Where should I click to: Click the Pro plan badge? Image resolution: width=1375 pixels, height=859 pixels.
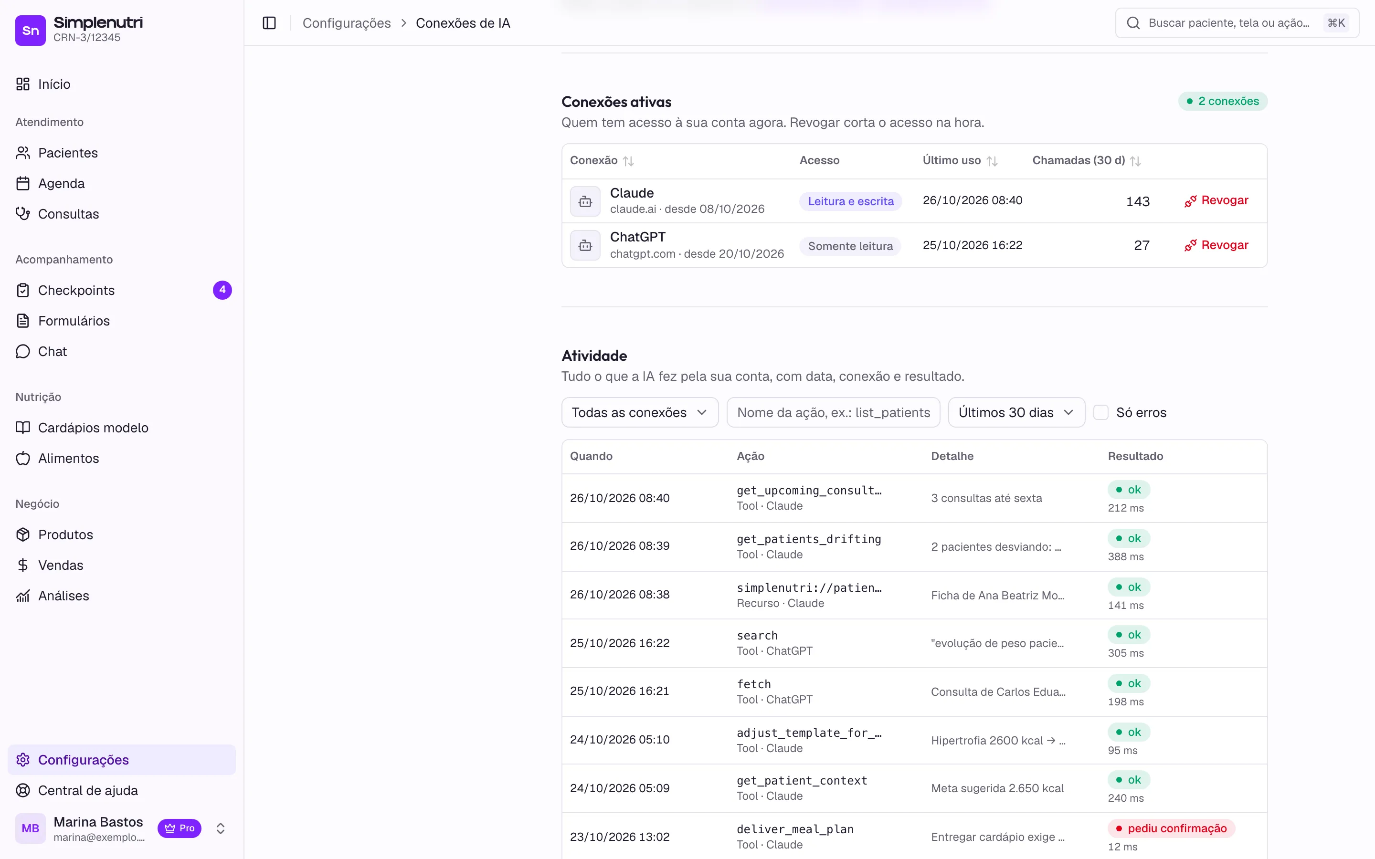coord(180,828)
